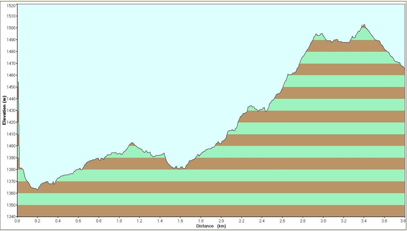Select the 1370 elevation axis label
Viewport: 407px width, 231px height.
pos(11,181)
